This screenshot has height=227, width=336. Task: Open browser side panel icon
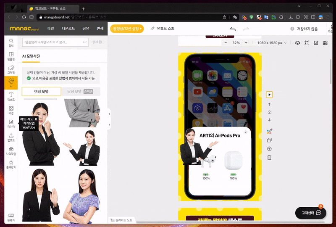313,17
